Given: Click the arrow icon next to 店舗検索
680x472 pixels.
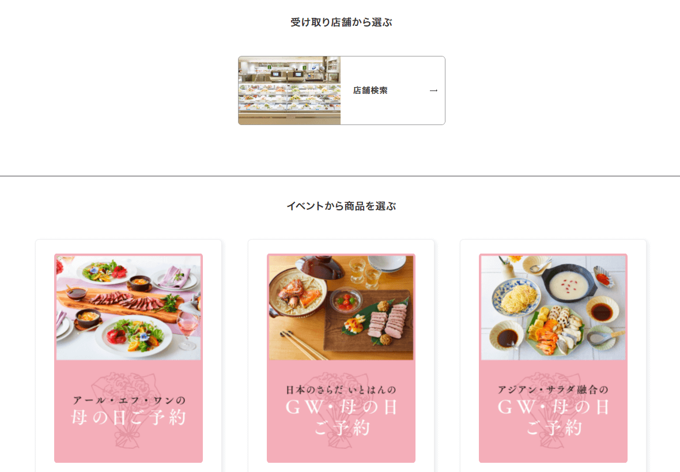Looking at the screenshot, I should (x=433, y=90).
